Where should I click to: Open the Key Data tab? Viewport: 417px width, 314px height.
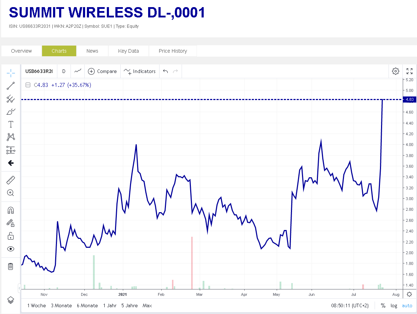click(x=129, y=51)
